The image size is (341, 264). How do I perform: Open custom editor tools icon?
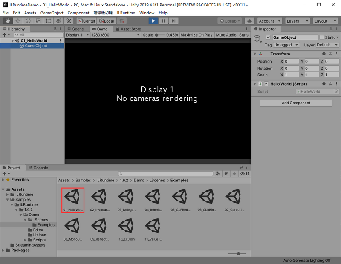coord(69,21)
